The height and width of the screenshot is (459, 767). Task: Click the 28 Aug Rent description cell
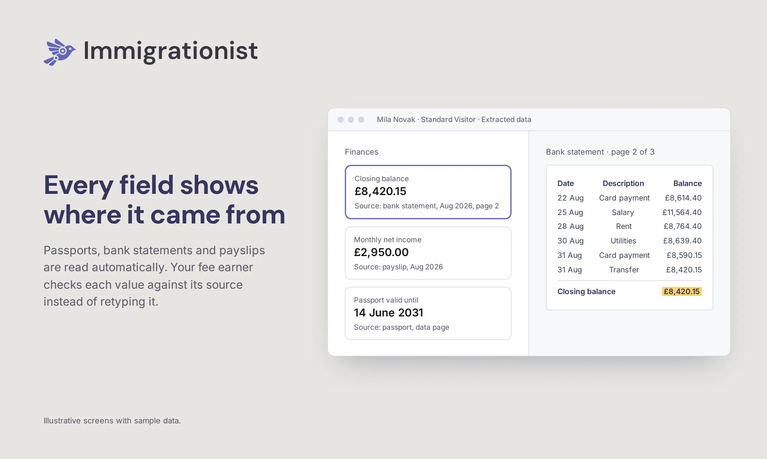pos(624,226)
